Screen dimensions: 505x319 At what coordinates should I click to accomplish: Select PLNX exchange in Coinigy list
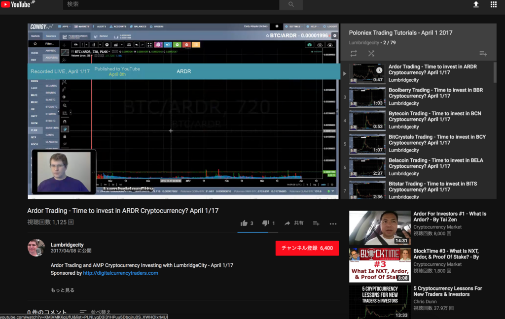pos(35,130)
